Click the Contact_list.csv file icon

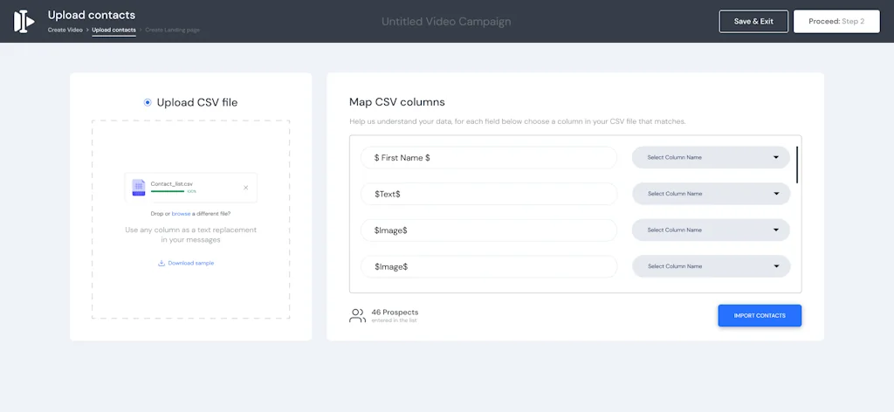[139, 187]
